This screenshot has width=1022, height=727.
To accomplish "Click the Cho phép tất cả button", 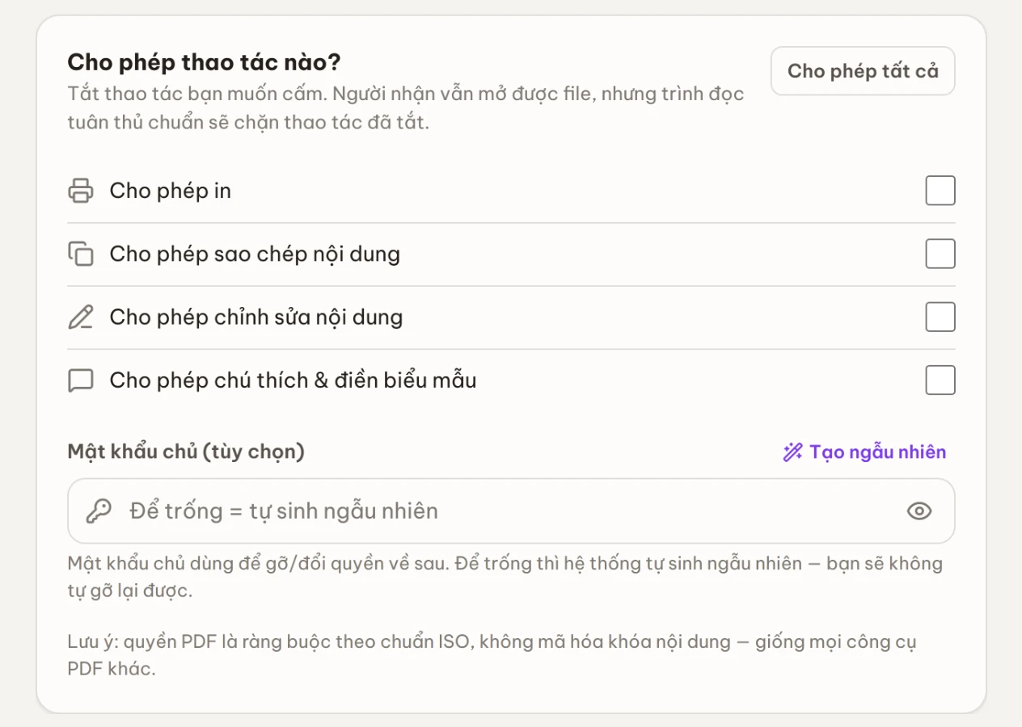I will [863, 71].
